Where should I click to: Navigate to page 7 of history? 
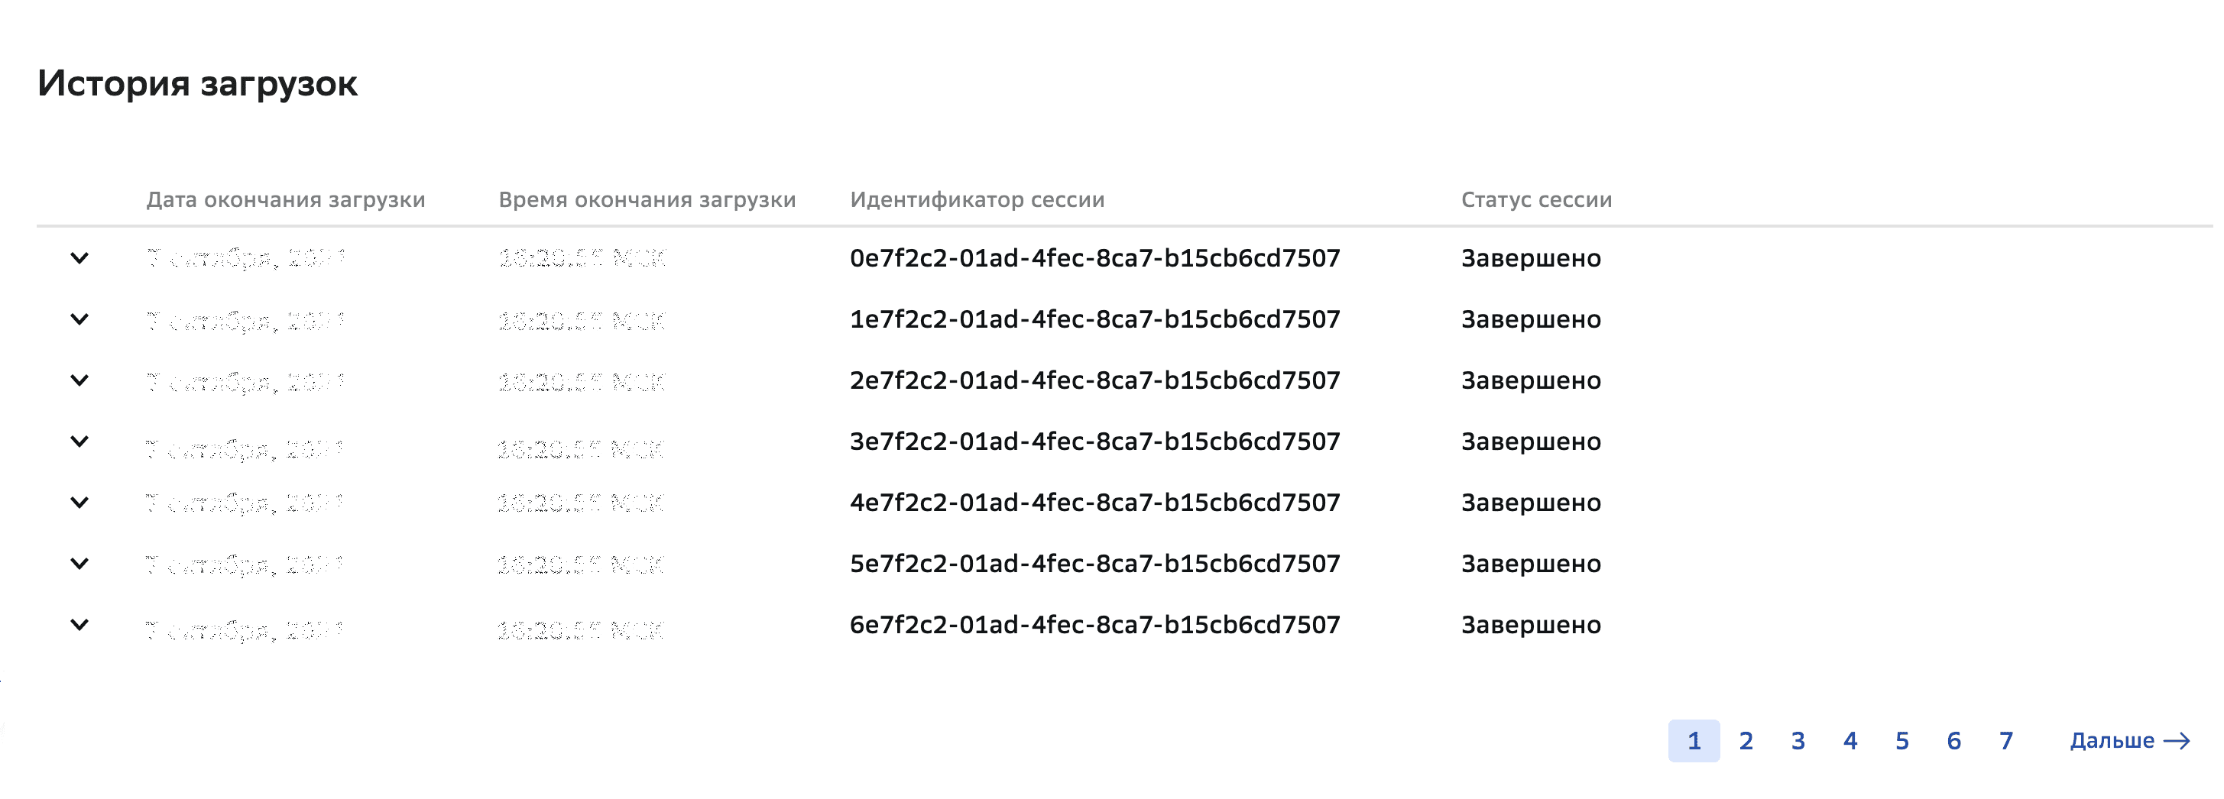tap(2006, 741)
